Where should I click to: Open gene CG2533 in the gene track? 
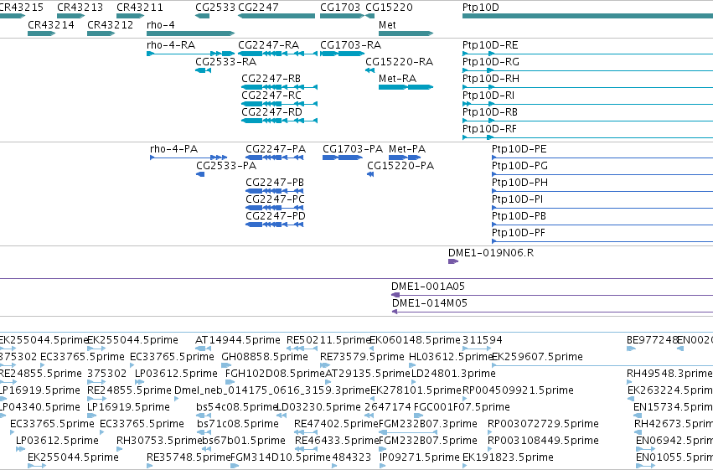click(x=203, y=16)
